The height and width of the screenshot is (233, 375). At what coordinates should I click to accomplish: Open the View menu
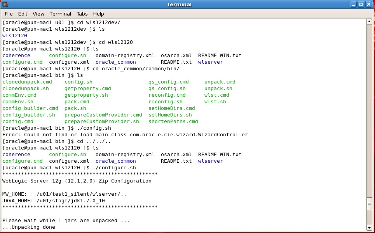pos(38,14)
